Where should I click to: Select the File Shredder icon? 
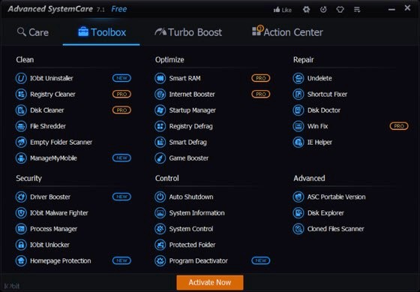[21, 126]
